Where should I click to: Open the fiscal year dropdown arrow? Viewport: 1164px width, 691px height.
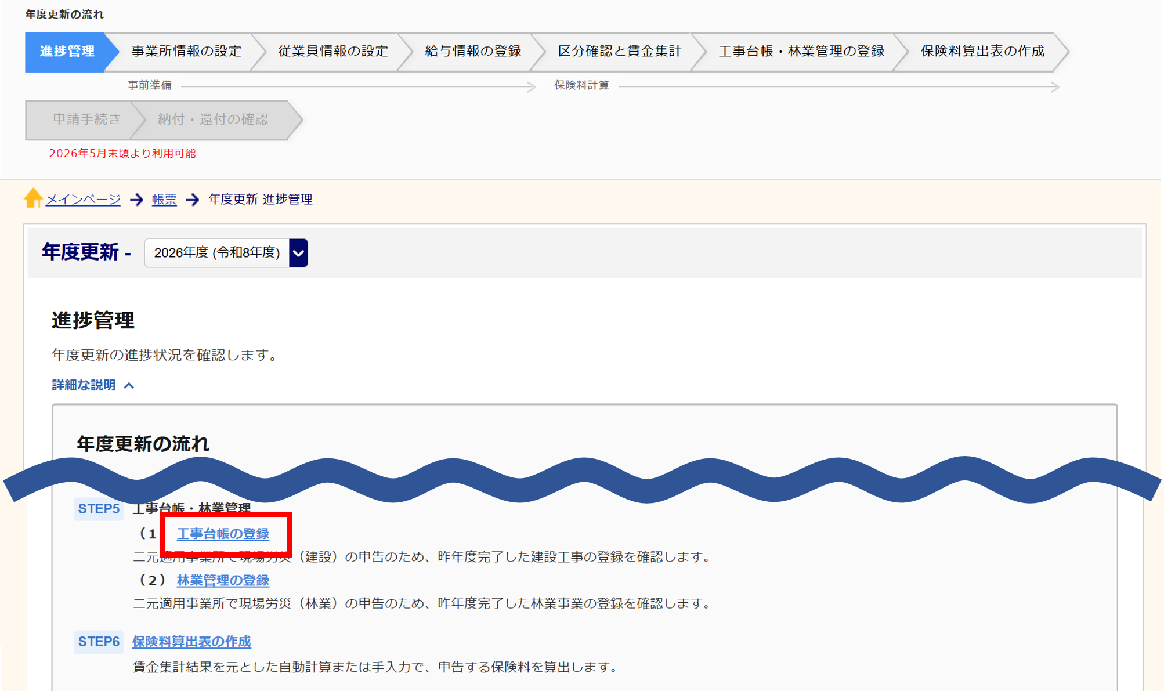[x=298, y=253]
